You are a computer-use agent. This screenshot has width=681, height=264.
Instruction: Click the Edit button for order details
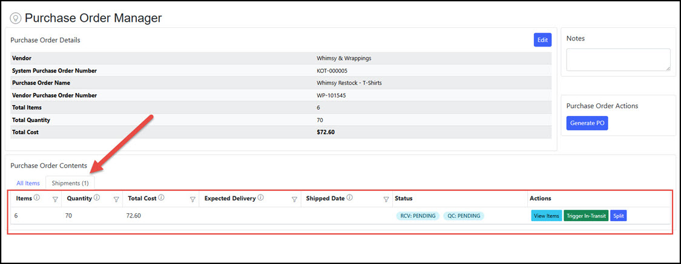tap(542, 40)
